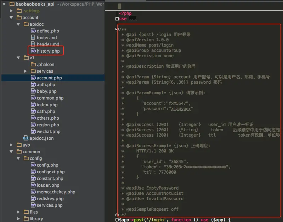
Task: Click the HTTP/1.1 200 OK line
Action: pos(155,151)
